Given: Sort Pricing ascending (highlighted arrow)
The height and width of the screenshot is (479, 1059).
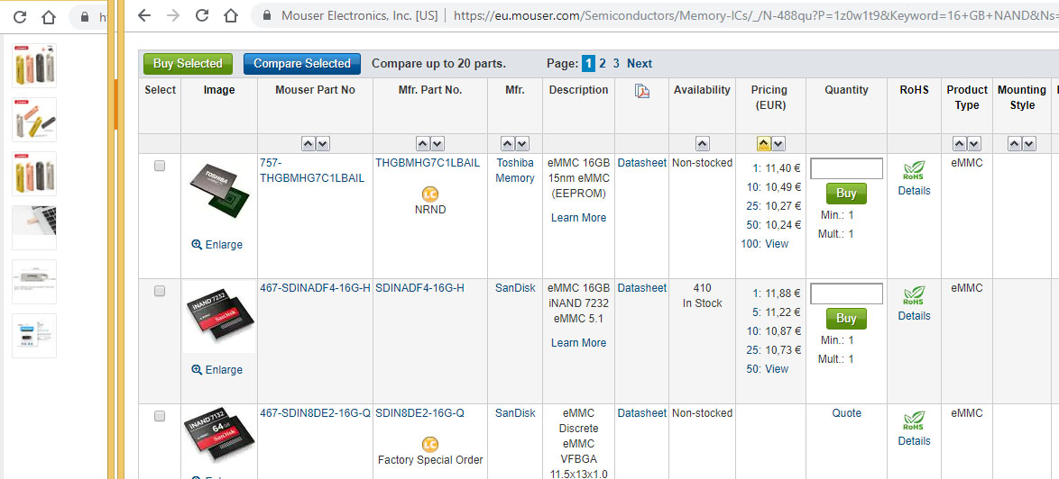Looking at the screenshot, I should 763,143.
